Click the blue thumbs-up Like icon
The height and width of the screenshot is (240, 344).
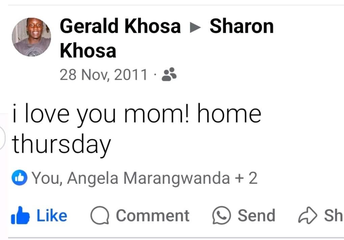20,215
